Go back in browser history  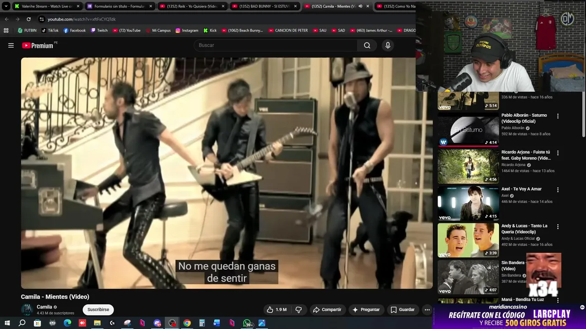(6, 19)
